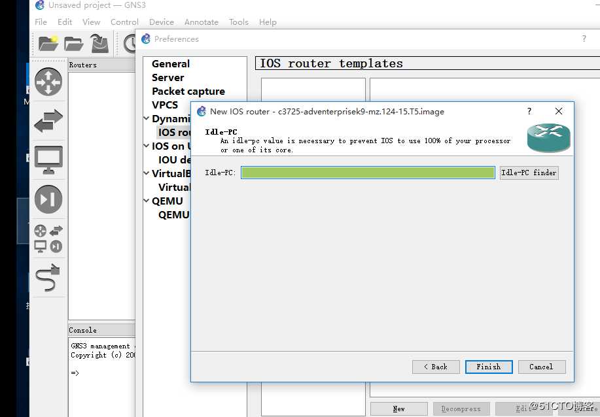This screenshot has width=600, height=417.
Task: Browse end devices monitor icon
Action: (x=48, y=160)
